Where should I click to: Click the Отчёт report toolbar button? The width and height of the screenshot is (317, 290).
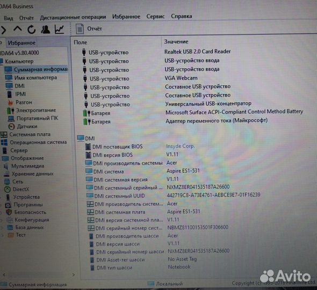pyautogui.click(x=89, y=29)
